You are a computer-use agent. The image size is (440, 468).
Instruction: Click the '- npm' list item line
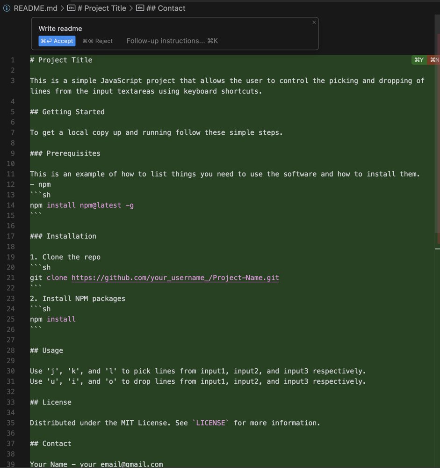tap(40, 184)
